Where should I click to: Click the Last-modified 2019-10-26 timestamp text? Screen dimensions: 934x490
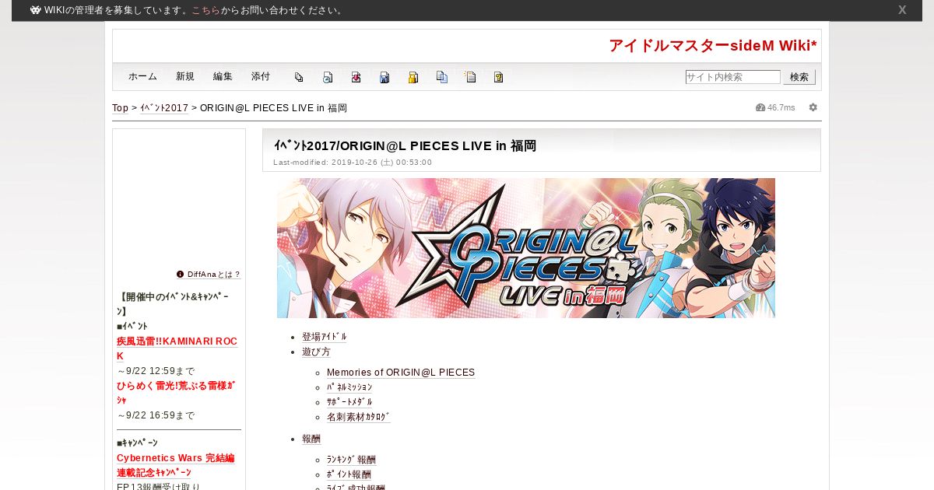(353, 163)
